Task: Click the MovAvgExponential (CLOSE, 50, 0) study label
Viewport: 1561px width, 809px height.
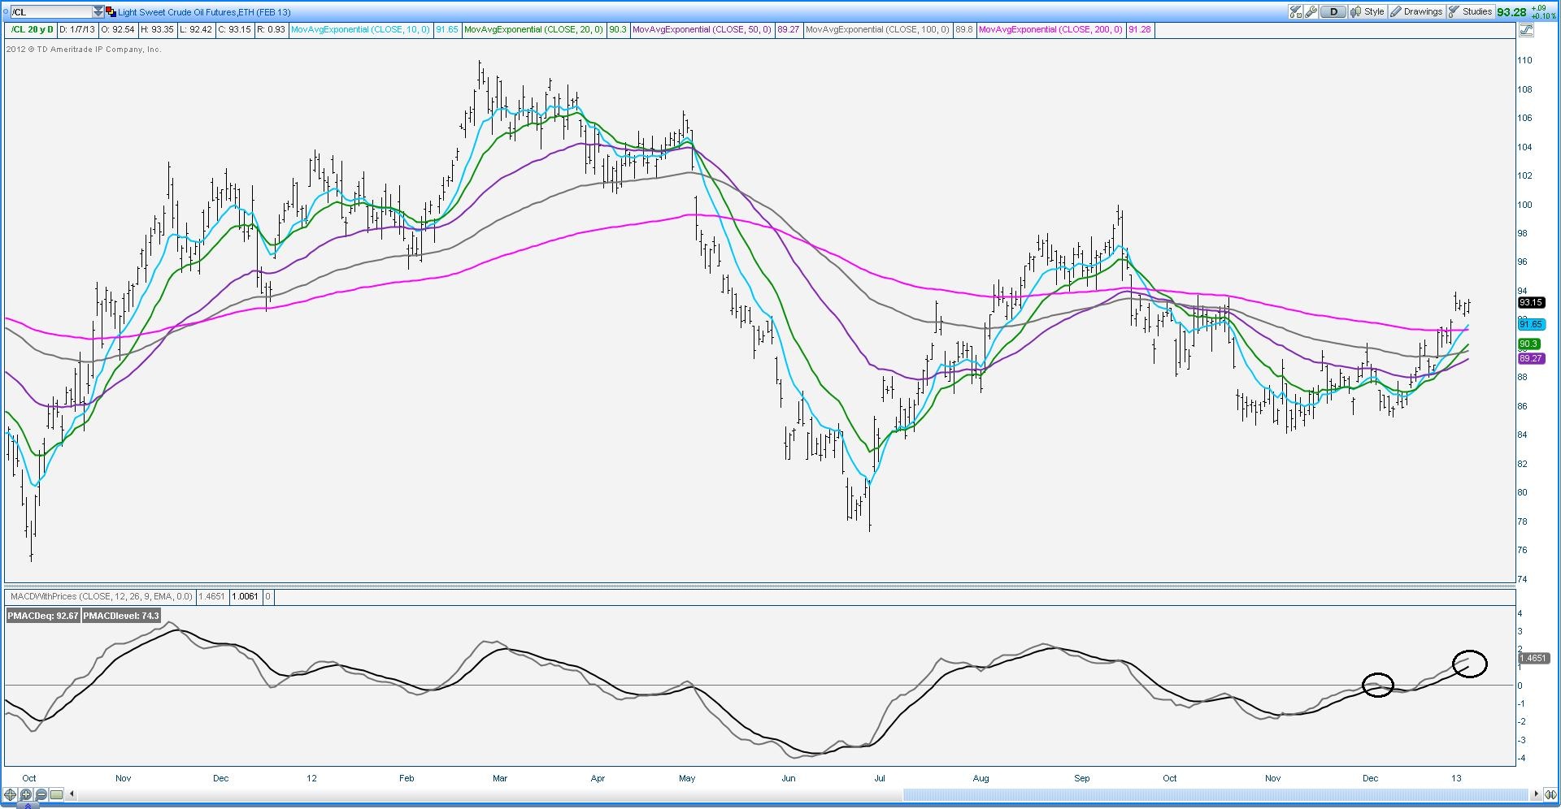Action: [702, 30]
